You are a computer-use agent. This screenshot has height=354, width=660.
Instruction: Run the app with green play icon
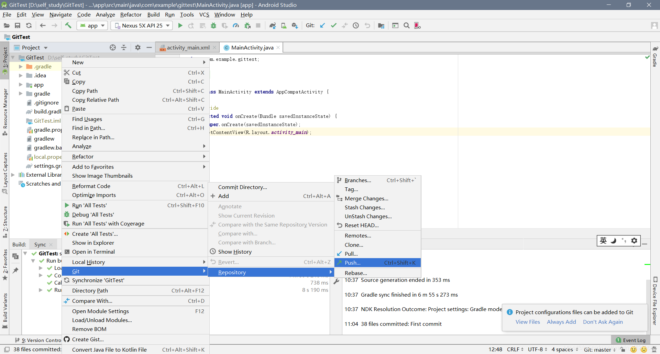pyautogui.click(x=180, y=25)
